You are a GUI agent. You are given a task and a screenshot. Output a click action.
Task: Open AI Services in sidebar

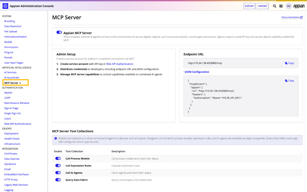10,72
